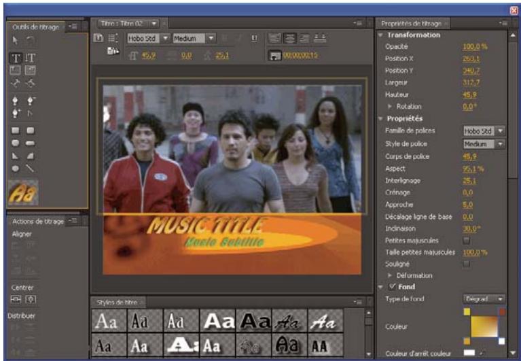Screen dimensions: 521x361
Task: Switch to Outils de titrage tab
Action: click(x=35, y=27)
